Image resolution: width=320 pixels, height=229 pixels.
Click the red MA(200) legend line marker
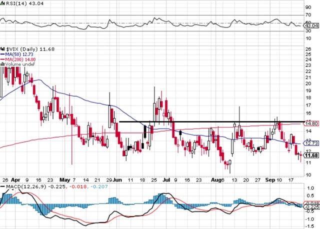(x=2, y=59)
